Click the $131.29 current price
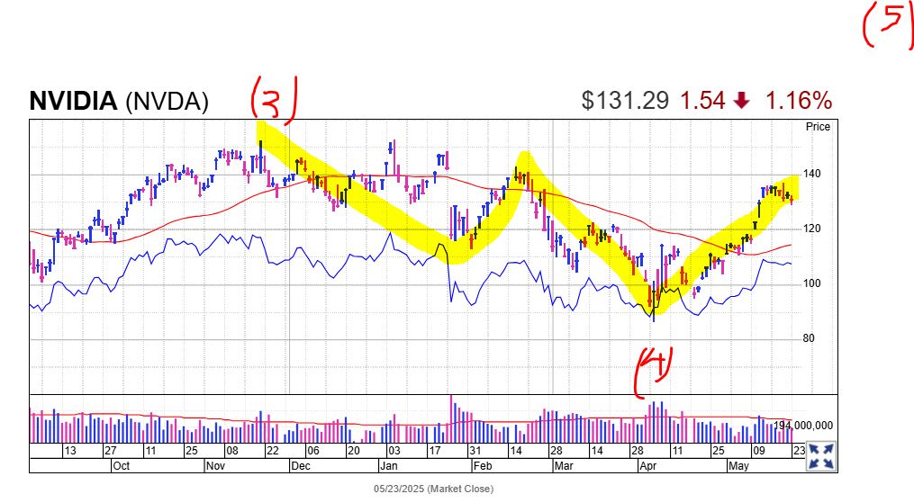The height and width of the screenshot is (503, 914). (x=625, y=101)
